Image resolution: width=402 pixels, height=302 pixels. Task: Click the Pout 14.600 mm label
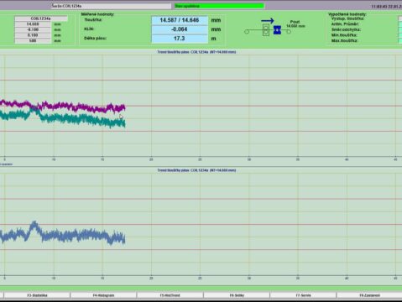click(295, 23)
